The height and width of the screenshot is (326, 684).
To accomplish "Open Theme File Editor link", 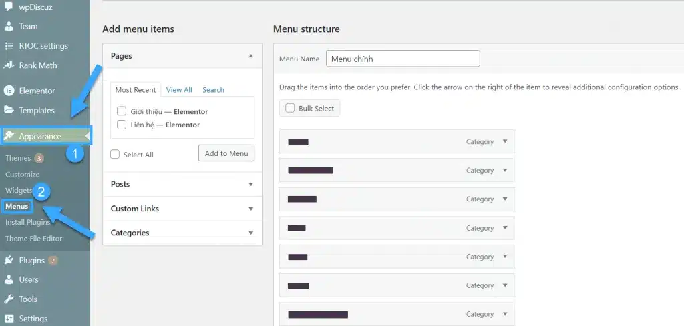I will tap(33, 239).
